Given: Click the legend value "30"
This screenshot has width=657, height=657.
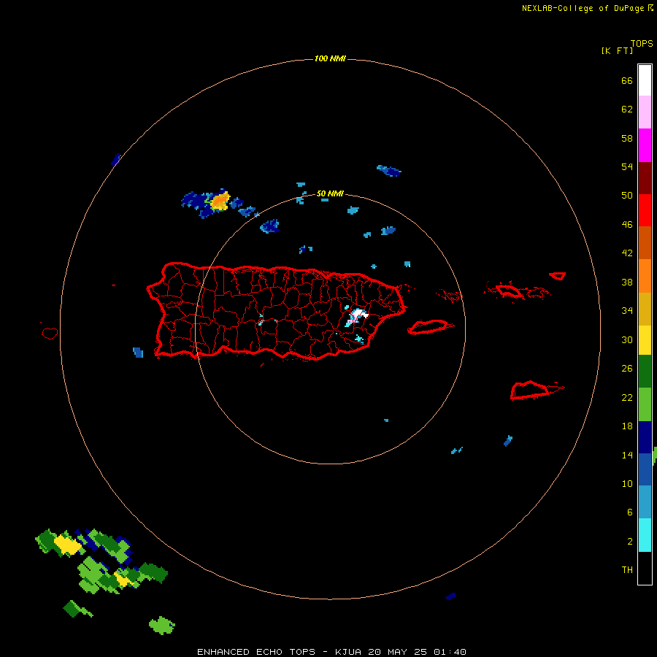Looking at the screenshot, I should pos(627,339).
